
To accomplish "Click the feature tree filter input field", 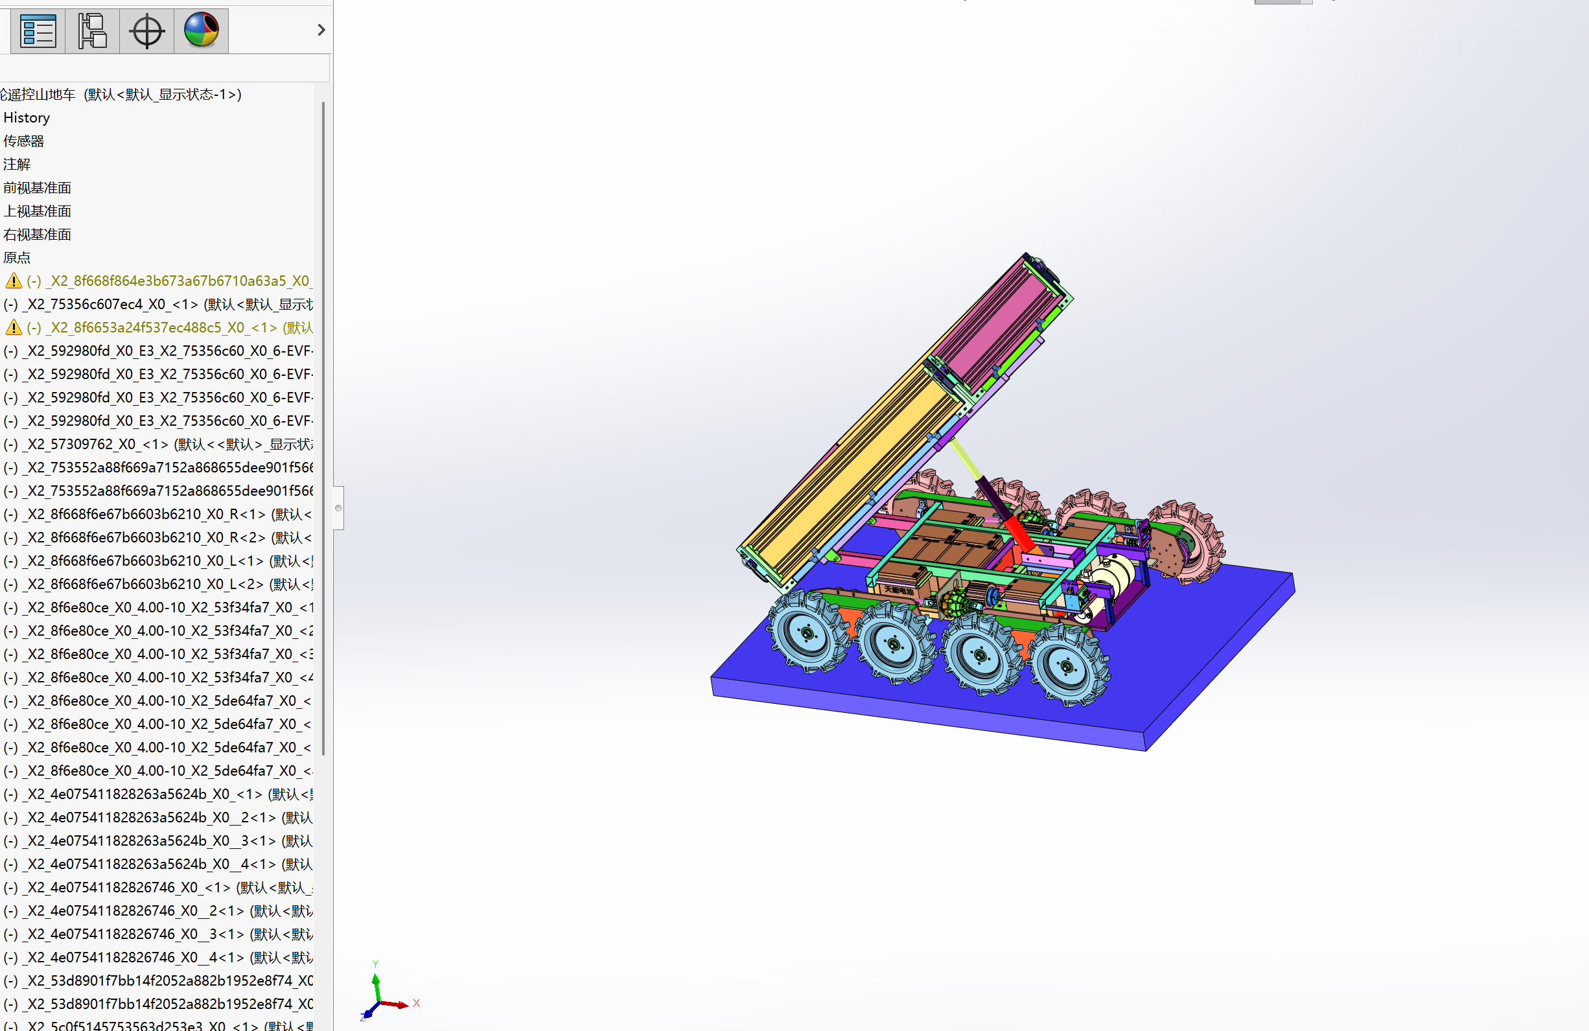I will click(163, 69).
